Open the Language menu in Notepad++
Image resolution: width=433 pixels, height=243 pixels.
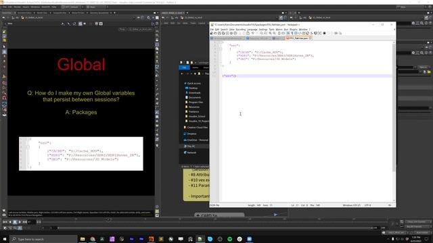252,30
